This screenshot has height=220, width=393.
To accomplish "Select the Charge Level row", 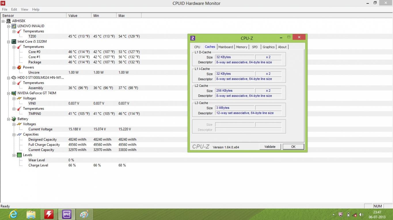I will coord(38,166).
